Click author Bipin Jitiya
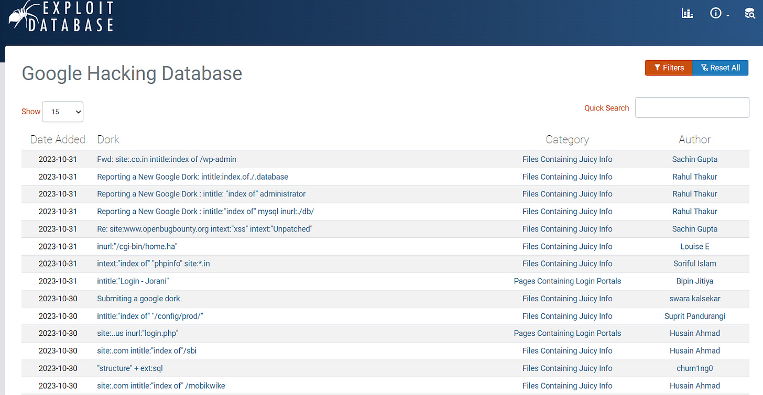Image resolution: width=763 pixels, height=395 pixels. pos(695,281)
